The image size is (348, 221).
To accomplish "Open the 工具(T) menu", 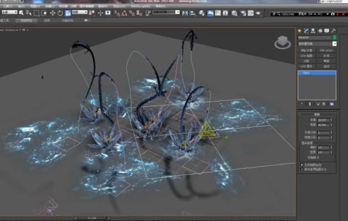I will [8, 6].
